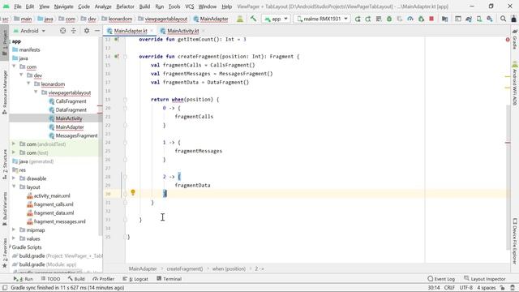The width and height of the screenshot is (519, 292).
Task: Close the MainAdapter.kt tab
Action: pos(152,31)
